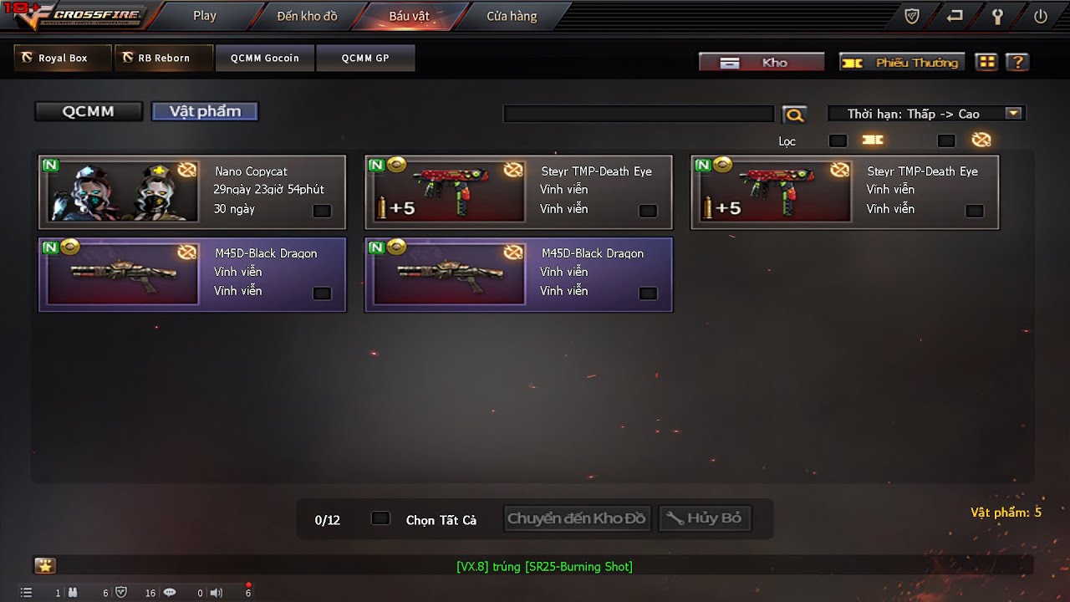Click the power icon to exit
The image size is (1070, 602).
click(x=1041, y=16)
